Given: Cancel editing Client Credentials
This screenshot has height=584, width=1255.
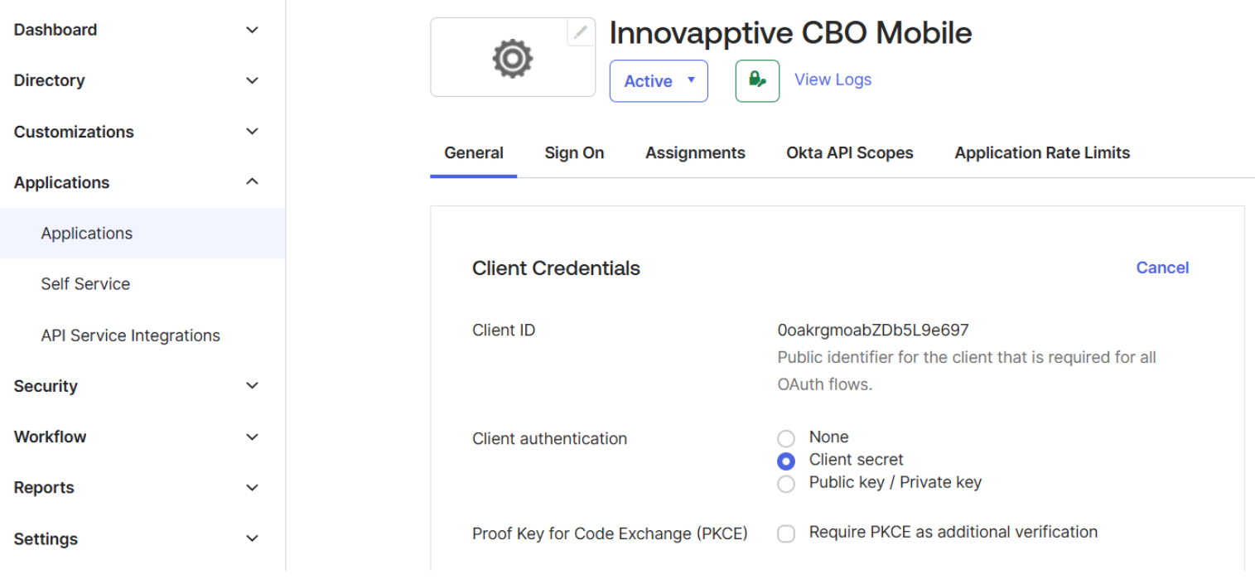Looking at the screenshot, I should click(x=1161, y=268).
